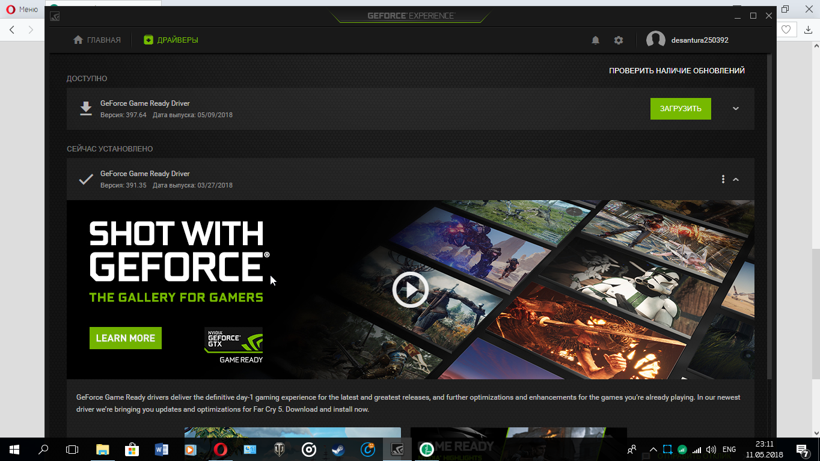Open three-dot menu for installed driver
Viewport: 820px width, 461px height.
coord(723,179)
